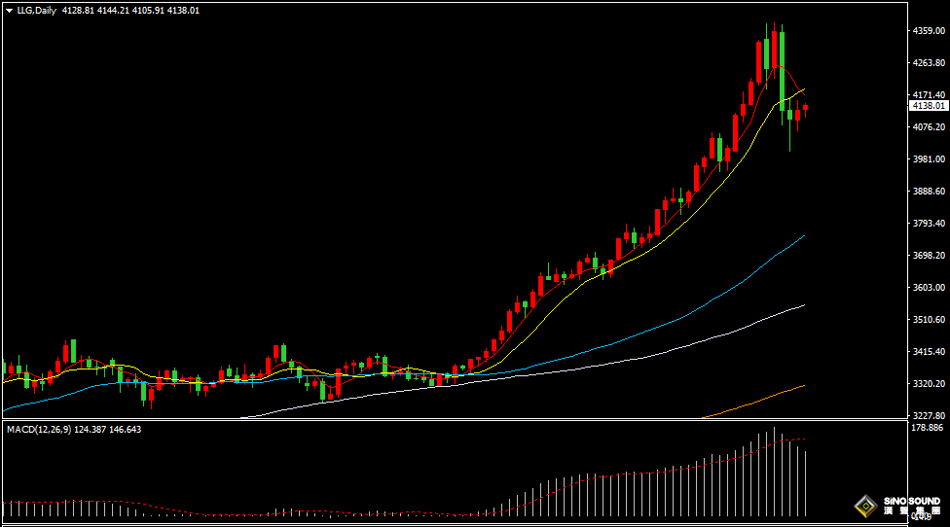Viewport: 950px width, 527px height.
Task: Click the 178.886 MACD scale value
Action: [928, 428]
